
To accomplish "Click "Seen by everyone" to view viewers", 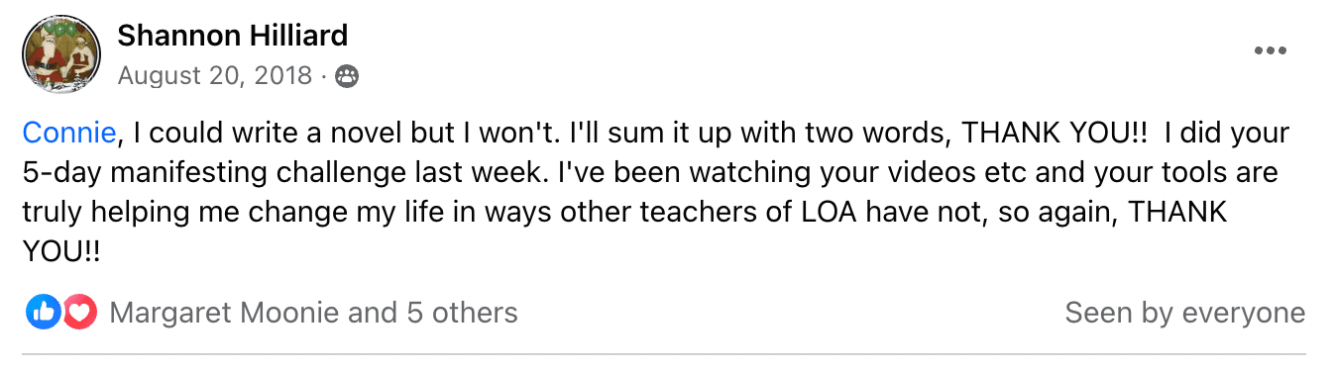I will tap(1185, 314).
